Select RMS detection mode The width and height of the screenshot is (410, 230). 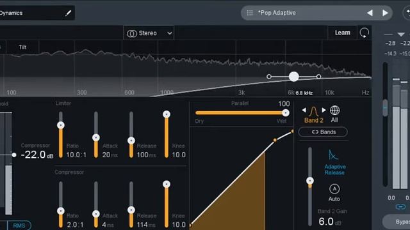coord(19,226)
